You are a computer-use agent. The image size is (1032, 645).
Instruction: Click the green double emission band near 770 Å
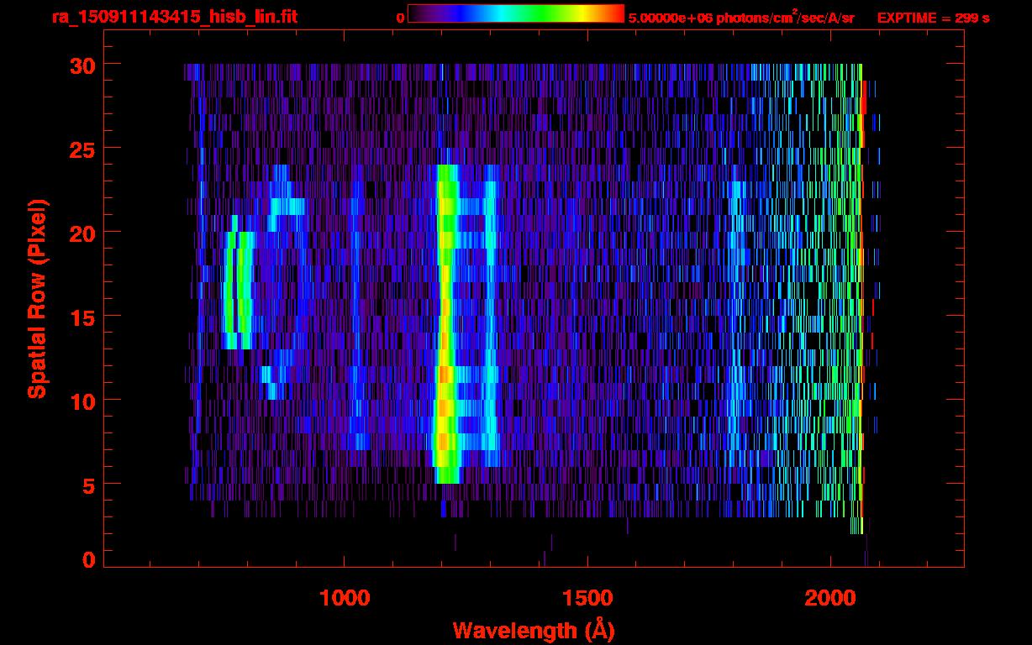tap(237, 290)
